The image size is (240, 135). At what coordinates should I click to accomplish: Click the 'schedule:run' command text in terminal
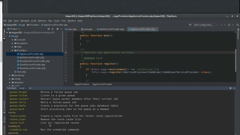coord(18,130)
